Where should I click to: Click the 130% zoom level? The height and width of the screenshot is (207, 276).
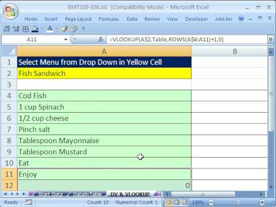198,202
